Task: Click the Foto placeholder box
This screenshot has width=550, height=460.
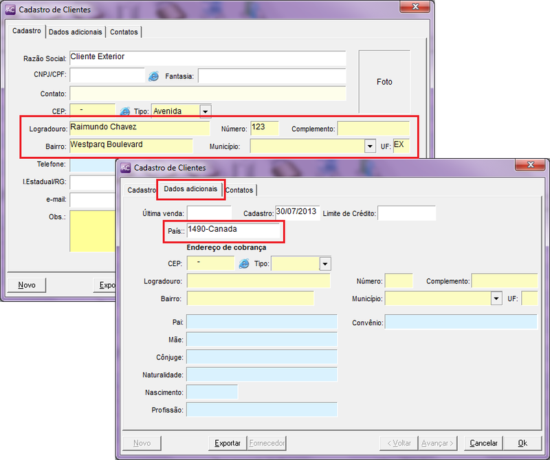Action: click(x=384, y=82)
